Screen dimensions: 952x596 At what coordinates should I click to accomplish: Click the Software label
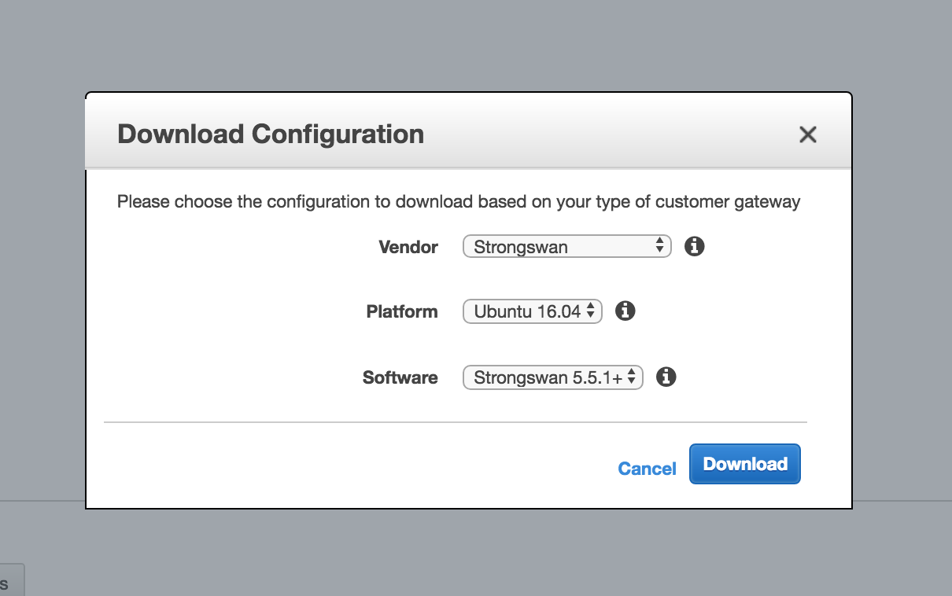coord(400,377)
